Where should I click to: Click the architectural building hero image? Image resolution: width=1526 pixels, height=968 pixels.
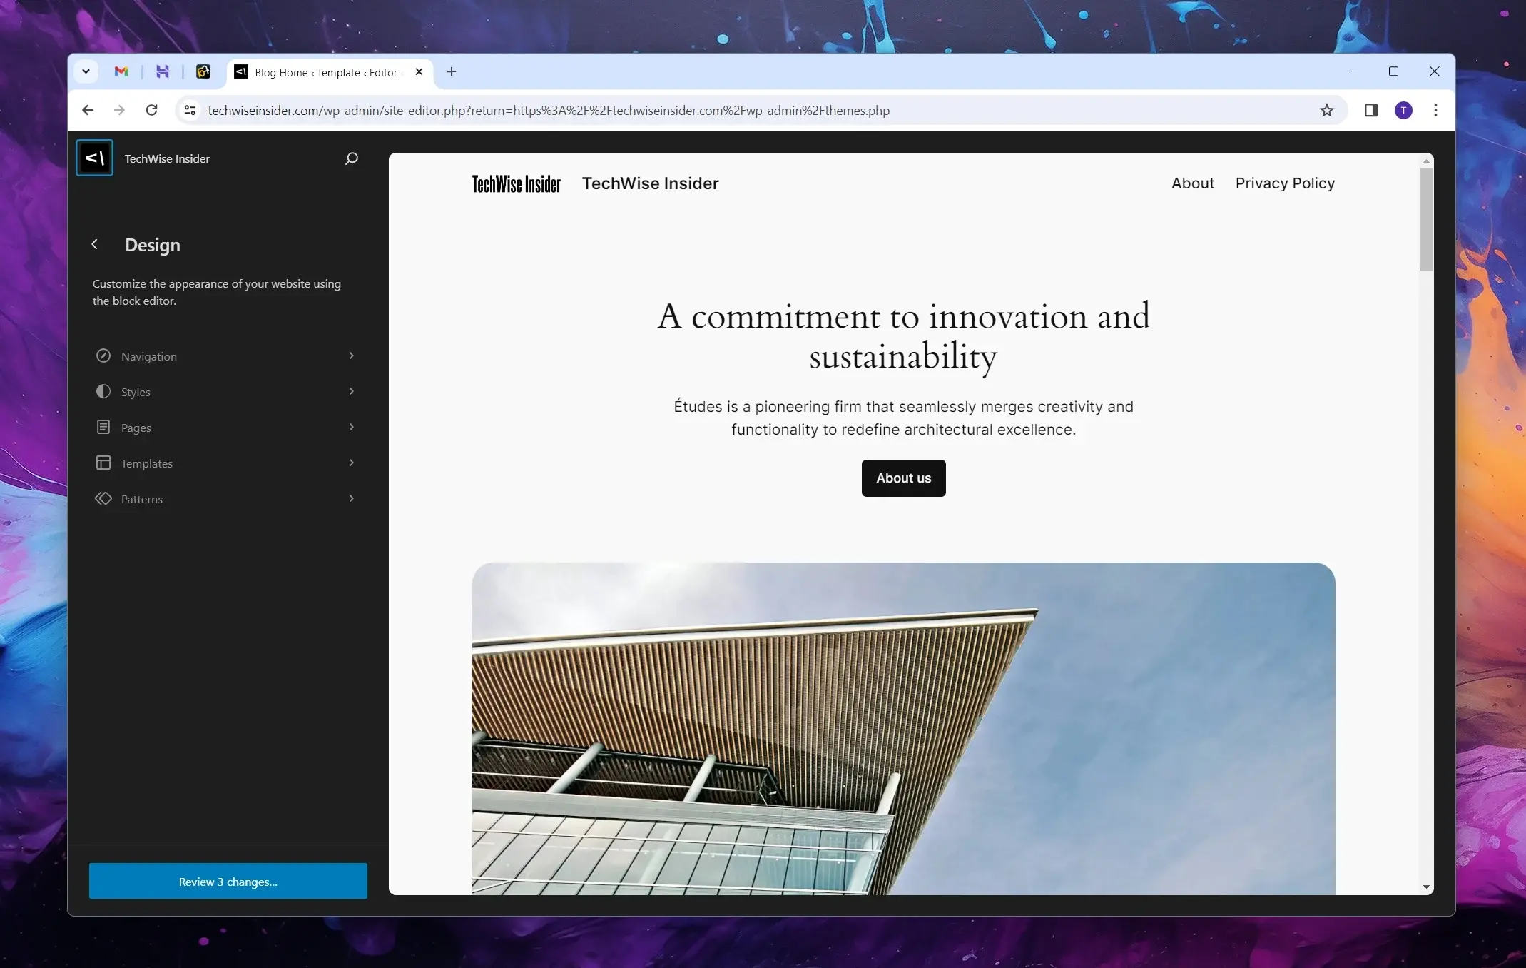pyautogui.click(x=903, y=728)
